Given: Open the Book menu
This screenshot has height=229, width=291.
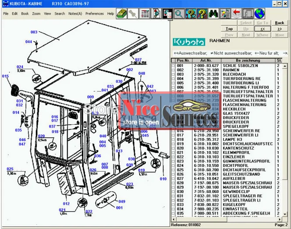Looking at the screenshot, I should tap(25, 14).
